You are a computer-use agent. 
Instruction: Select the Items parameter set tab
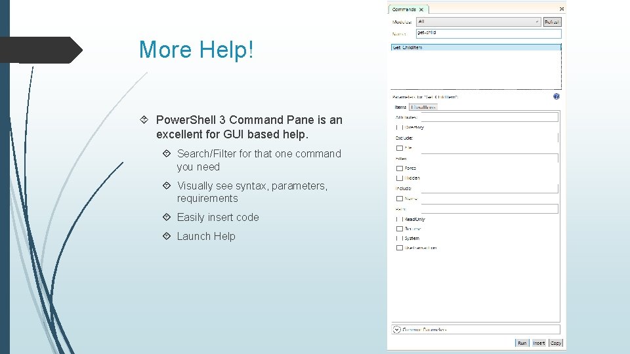click(400, 107)
